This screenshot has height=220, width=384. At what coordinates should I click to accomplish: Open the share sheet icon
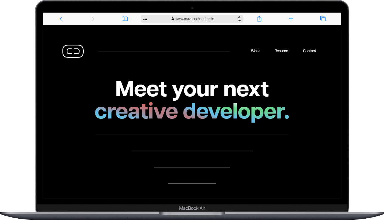click(x=259, y=19)
